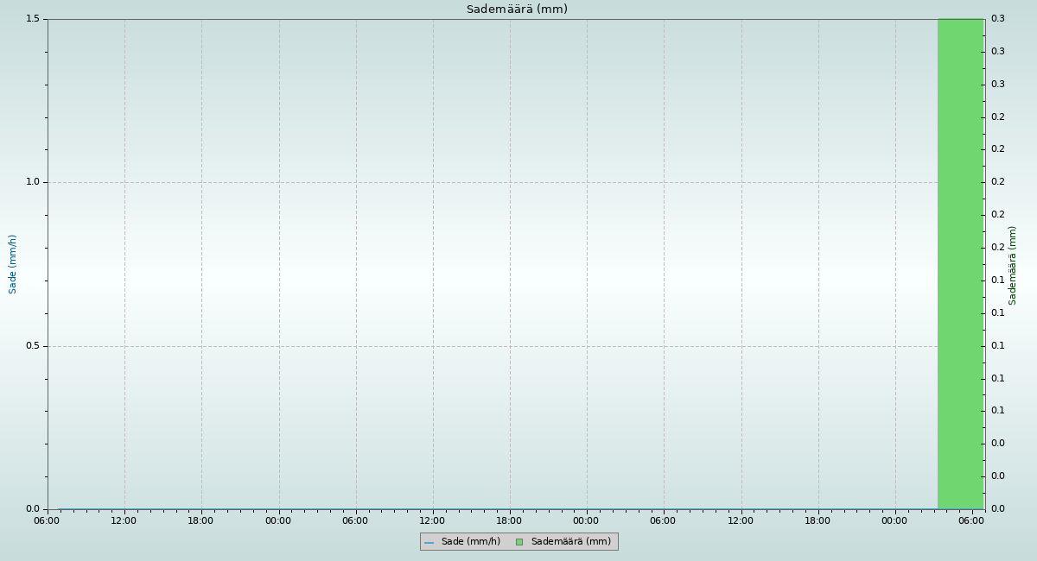Screen dimensions: 1037x561
Task: Click the rotated right axis label 'Sademäärä (mm)'
Action: (x=1013, y=265)
